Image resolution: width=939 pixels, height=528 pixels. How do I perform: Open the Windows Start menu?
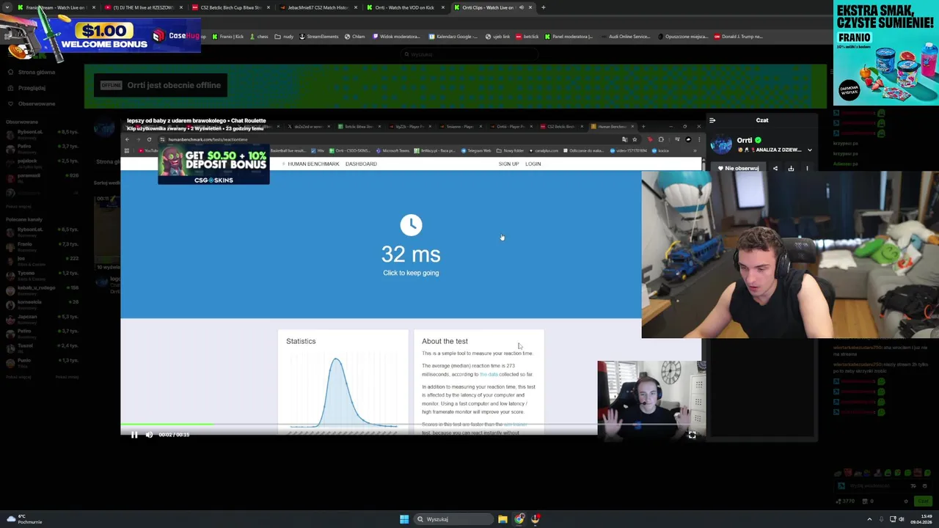point(404,519)
